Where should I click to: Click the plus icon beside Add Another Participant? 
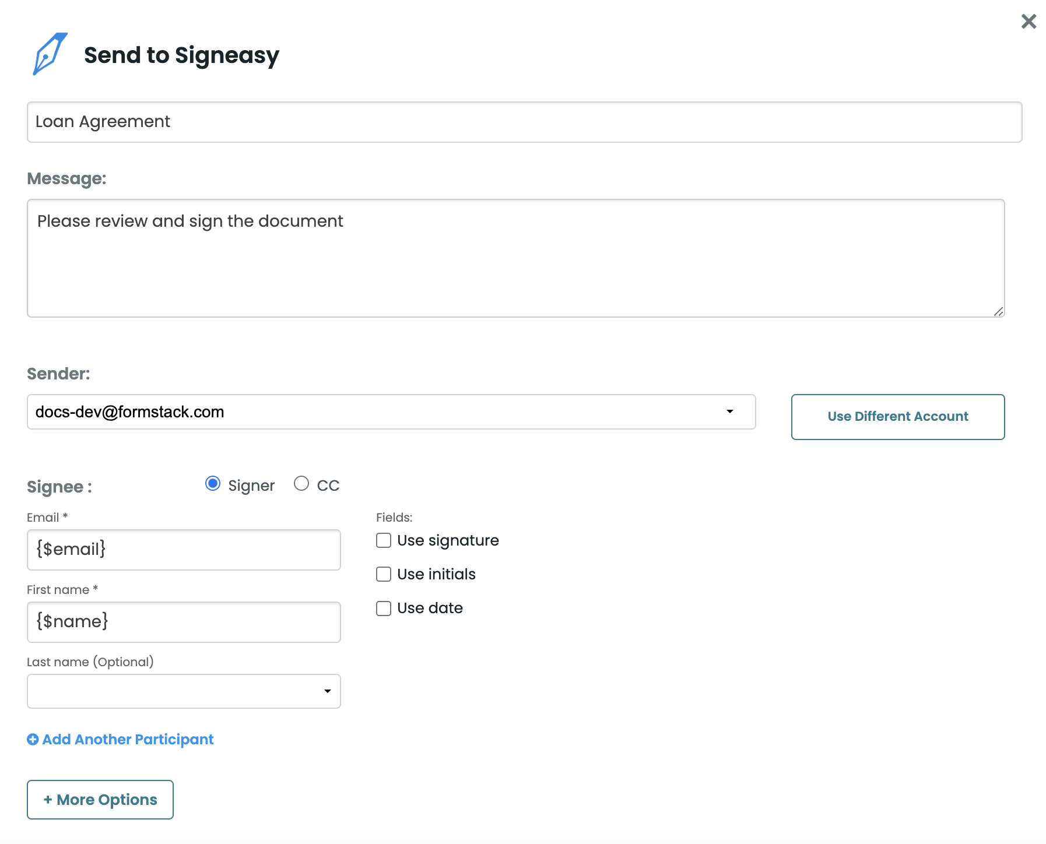[33, 739]
